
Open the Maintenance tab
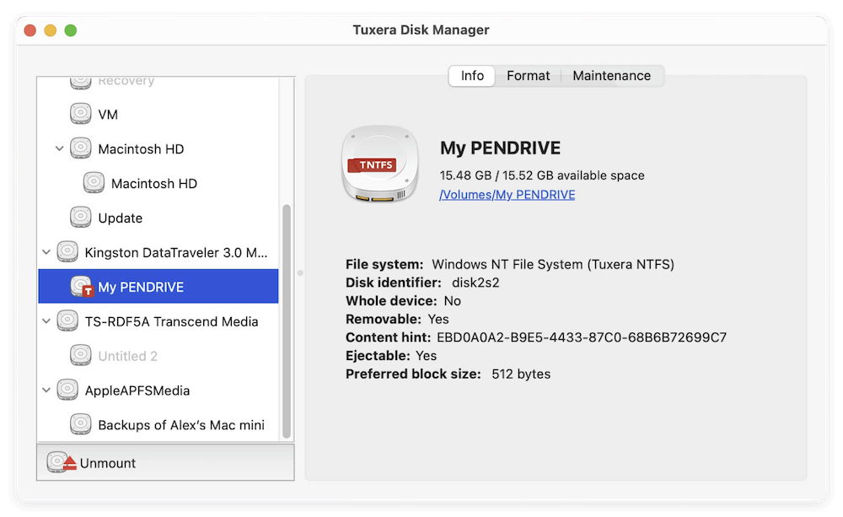tap(611, 75)
